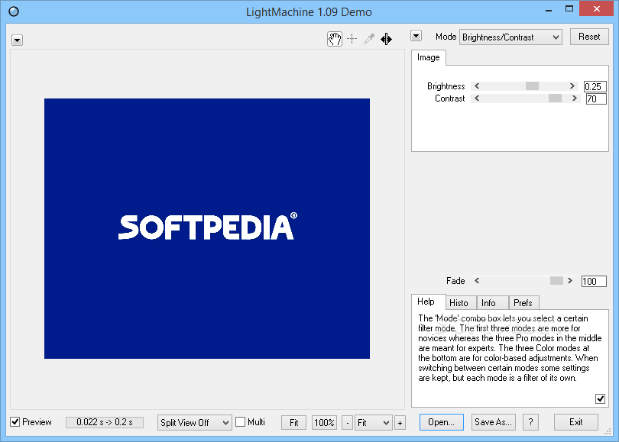Increase Contrast with right arrow
This screenshot has height=442, width=619.
point(575,98)
